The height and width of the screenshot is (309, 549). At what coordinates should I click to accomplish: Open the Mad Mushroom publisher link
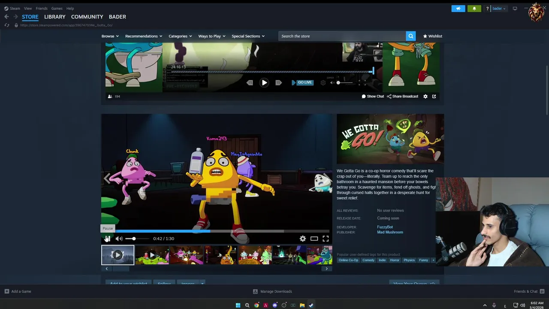(x=390, y=232)
